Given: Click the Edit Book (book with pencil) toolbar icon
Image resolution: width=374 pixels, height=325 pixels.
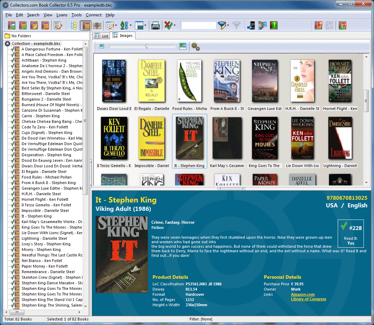Looking at the screenshot, I should (x=34, y=25).
